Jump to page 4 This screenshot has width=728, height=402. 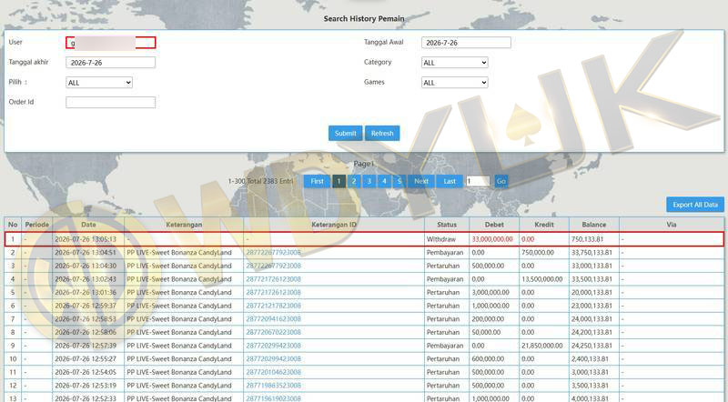click(x=384, y=181)
